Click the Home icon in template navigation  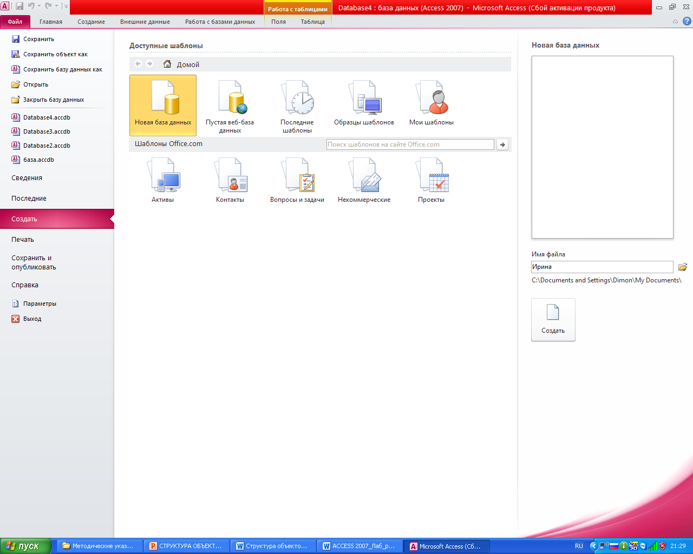pyautogui.click(x=167, y=64)
